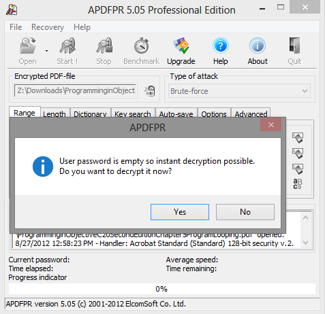
Task: Switch to the Advanced tab
Action: tap(251, 114)
